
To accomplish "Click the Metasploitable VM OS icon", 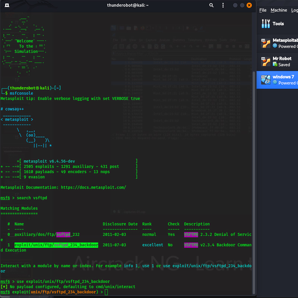I will [x=266, y=43].
